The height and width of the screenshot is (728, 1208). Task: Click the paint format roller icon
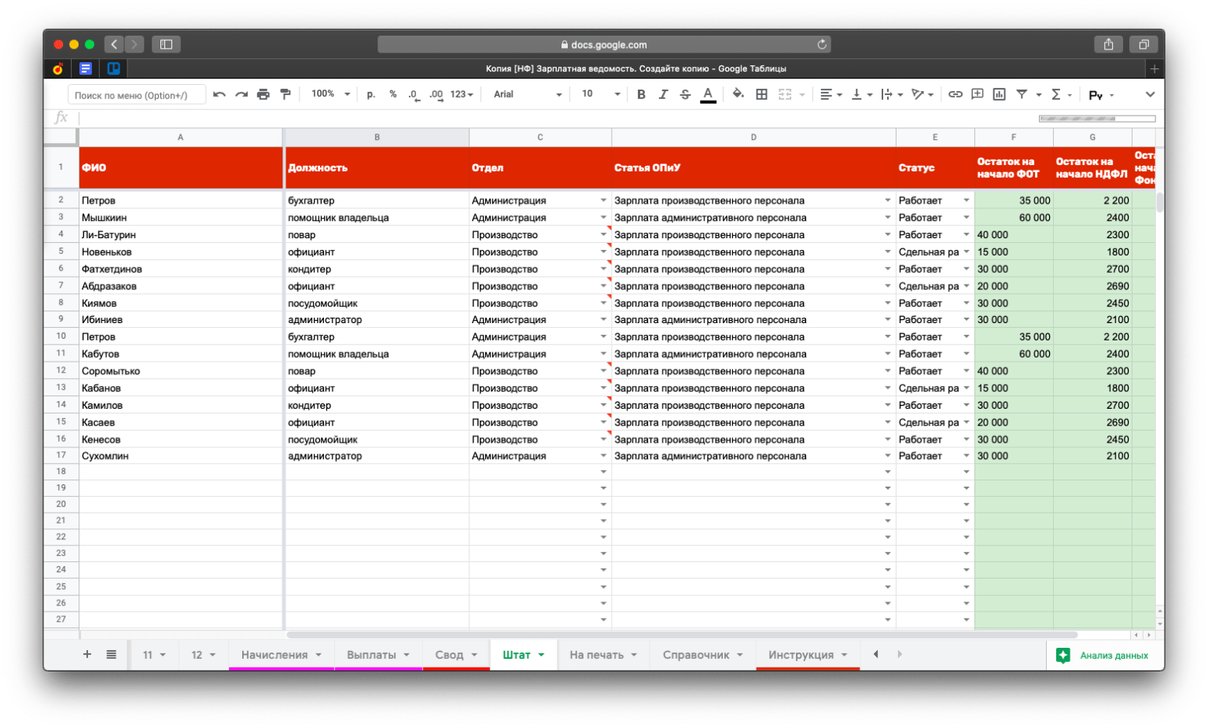point(285,94)
